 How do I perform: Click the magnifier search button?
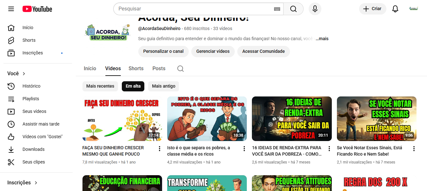pyautogui.click(x=293, y=9)
